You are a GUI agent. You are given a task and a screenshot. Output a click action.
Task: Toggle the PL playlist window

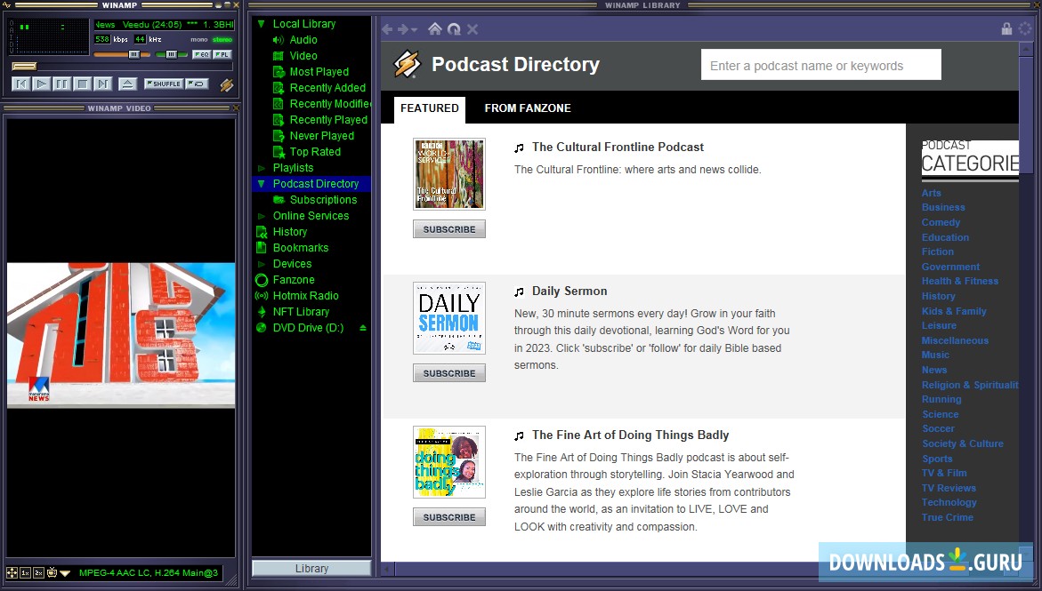(222, 54)
